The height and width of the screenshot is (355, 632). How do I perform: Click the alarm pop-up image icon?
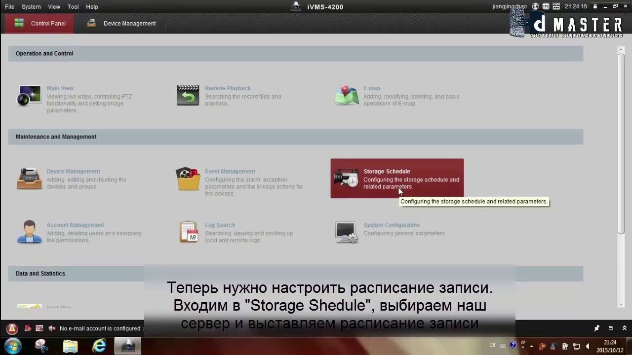coord(39,328)
